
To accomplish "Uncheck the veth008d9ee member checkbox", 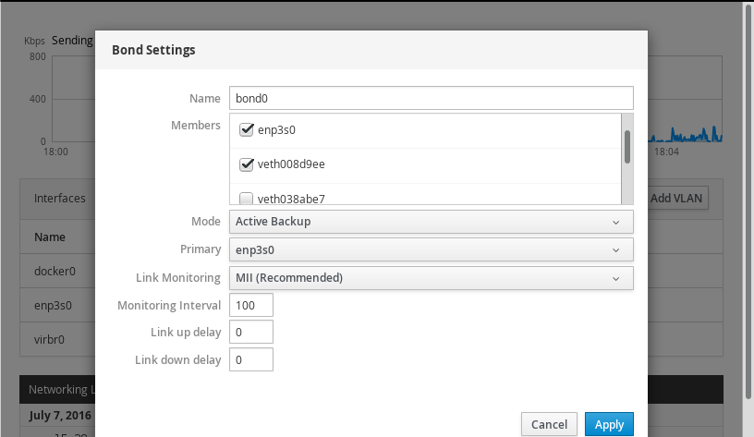I will pos(247,164).
